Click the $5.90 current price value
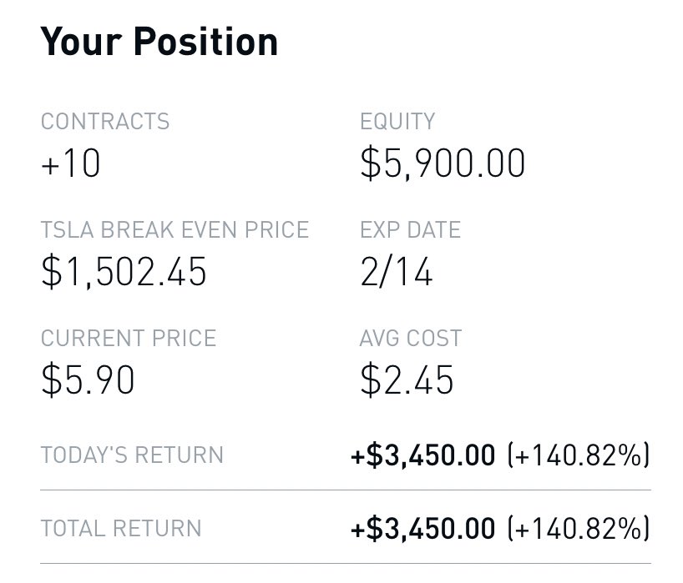The image size is (683, 583). pos(88,380)
